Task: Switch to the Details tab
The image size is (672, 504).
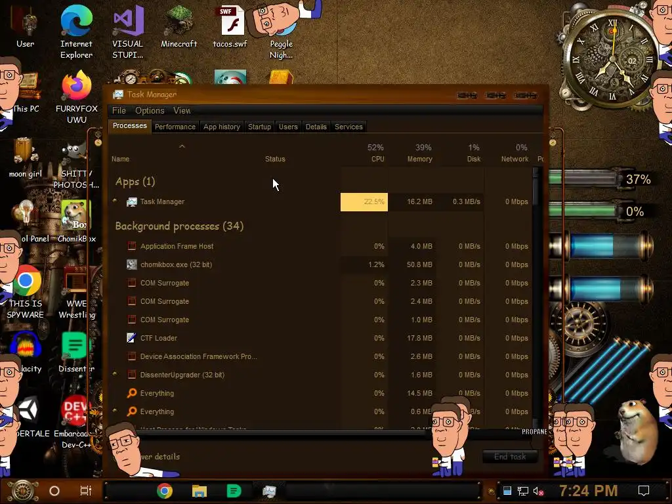Action: coord(316,127)
